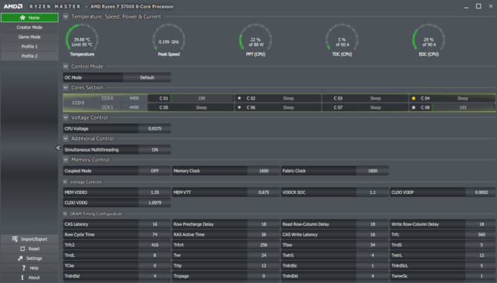The height and width of the screenshot is (283, 497).
Task: Click Tfaw value 34
Action: (372, 245)
